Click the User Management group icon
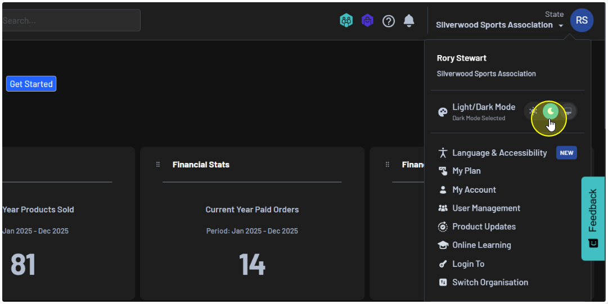The height and width of the screenshot is (304, 608). (443, 208)
